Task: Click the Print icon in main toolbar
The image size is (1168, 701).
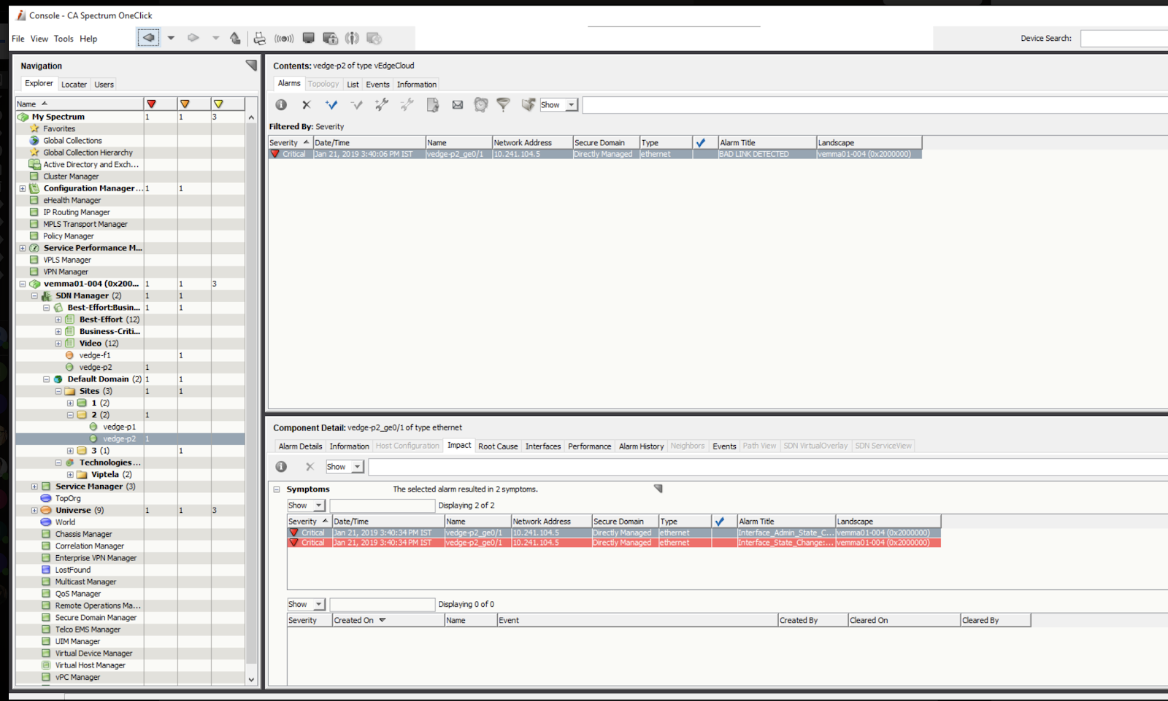Action: [259, 38]
